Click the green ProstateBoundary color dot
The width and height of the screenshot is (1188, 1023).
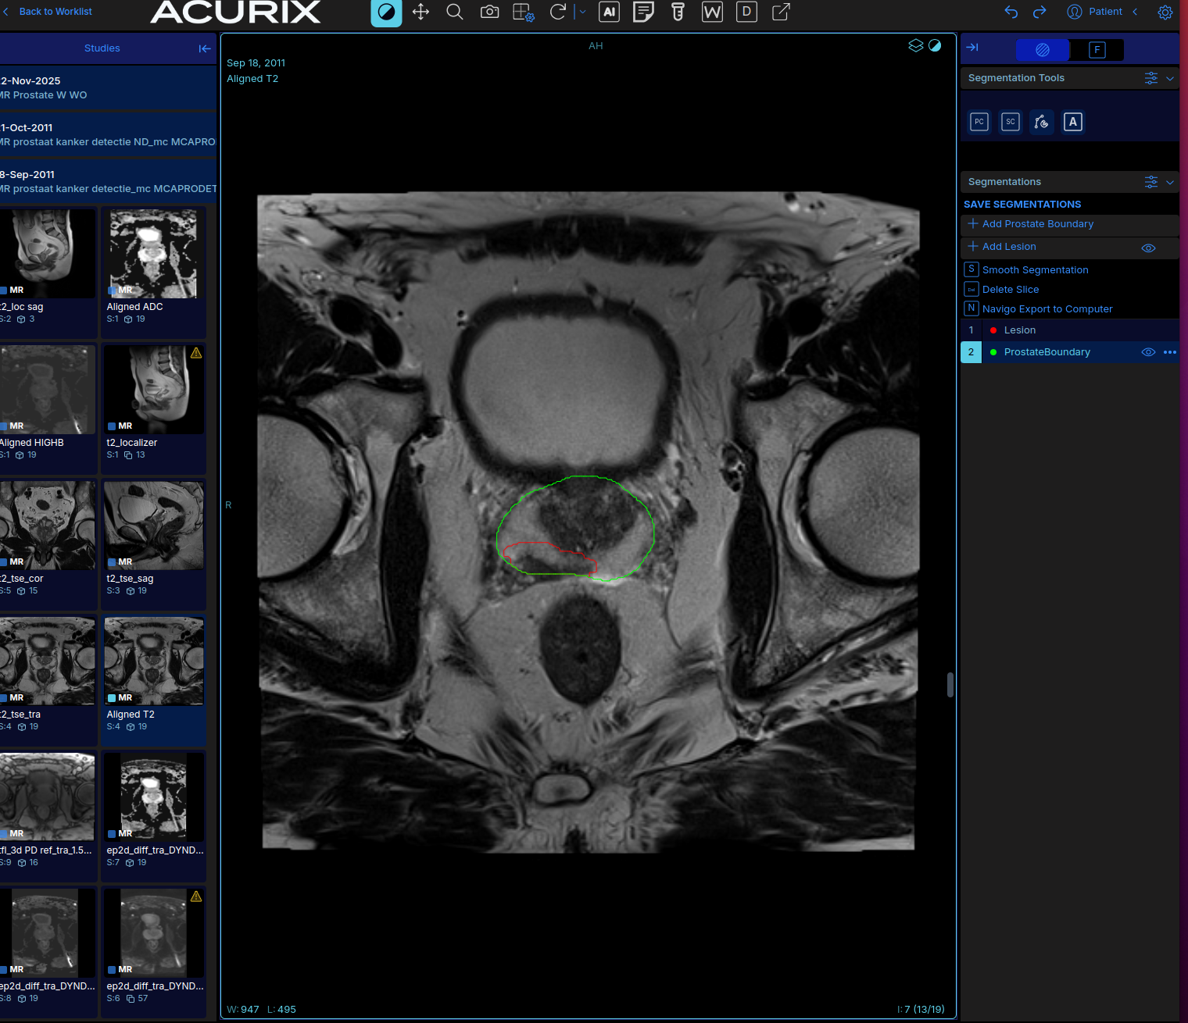point(993,352)
